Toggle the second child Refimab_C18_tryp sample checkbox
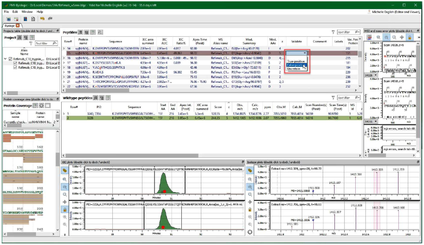Image resolution: width=424 pixels, height=245 pixels. click(15, 68)
